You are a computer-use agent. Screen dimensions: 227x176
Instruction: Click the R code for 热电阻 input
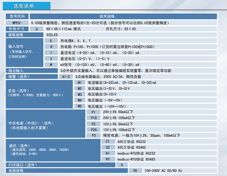click(51, 47)
